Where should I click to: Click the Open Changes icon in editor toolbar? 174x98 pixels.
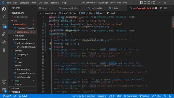tap(161, 8)
